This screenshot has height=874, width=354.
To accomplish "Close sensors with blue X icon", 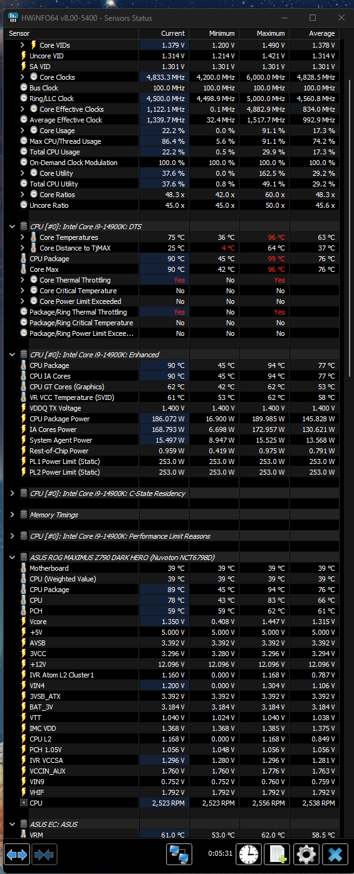I will click(335, 855).
